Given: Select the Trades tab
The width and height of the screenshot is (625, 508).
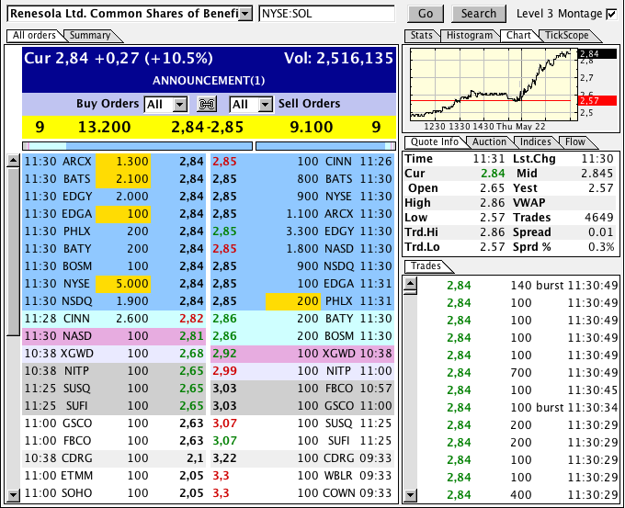Looking at the screenshot, I should (426, 266).
